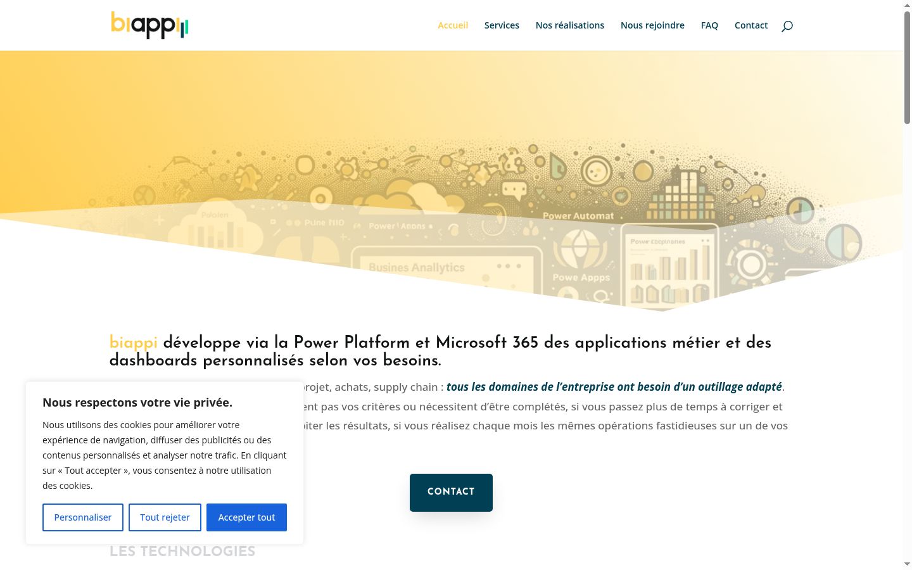Open the Services menu item
Viewport: 912px width, 570px height.
[x=502, y=25]
